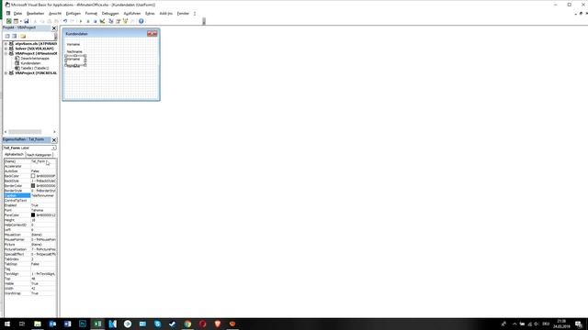Click the Nachname label on the form

[x=74, y=51]
